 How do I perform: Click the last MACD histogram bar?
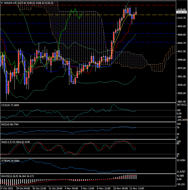click(136, 177)
